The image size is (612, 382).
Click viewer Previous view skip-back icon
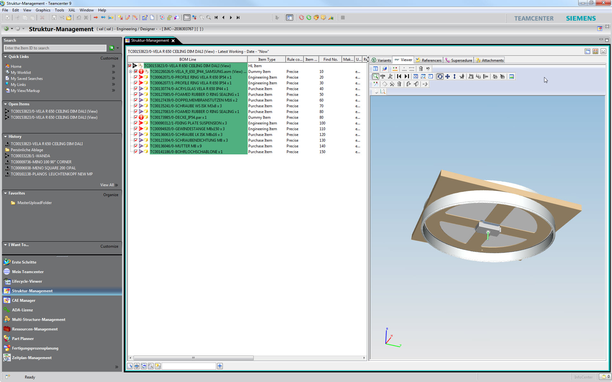pyautogui.click(x=399, y=76)
